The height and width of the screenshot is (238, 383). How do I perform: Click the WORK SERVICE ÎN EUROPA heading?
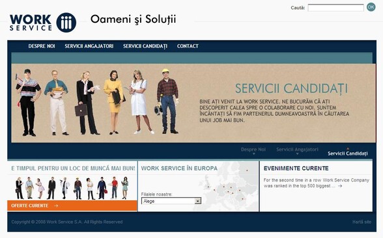(x=179, y=168)
